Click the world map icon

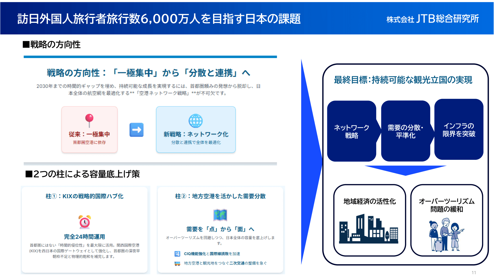(x=220, y=215)
